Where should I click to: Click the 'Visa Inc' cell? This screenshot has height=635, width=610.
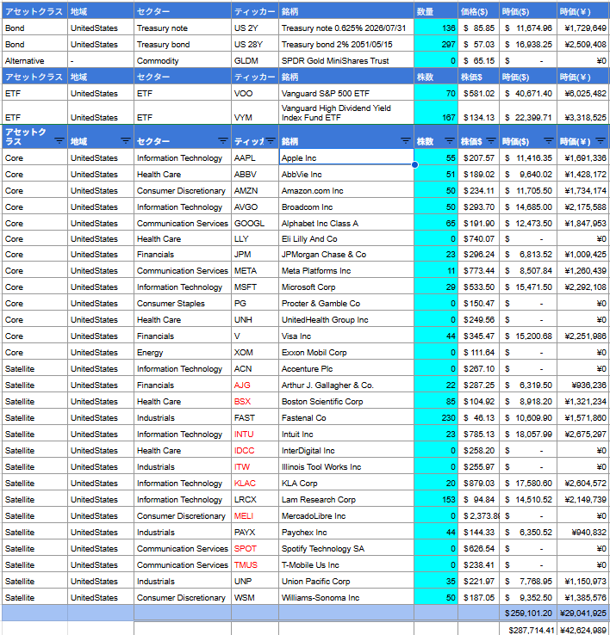coord(346,336)
